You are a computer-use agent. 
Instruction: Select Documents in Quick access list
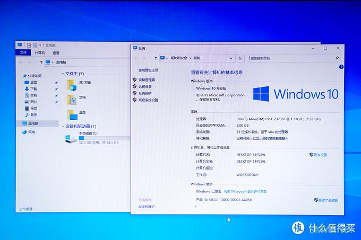33,95
